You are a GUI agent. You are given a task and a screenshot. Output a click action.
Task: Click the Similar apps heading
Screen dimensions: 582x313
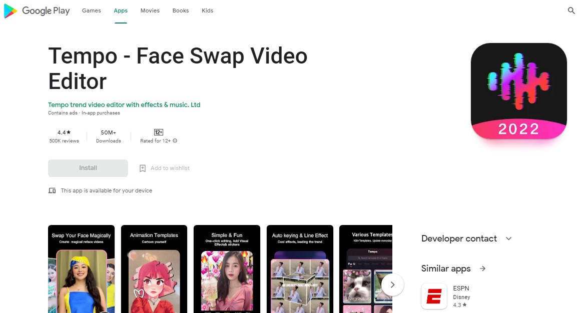446,268
